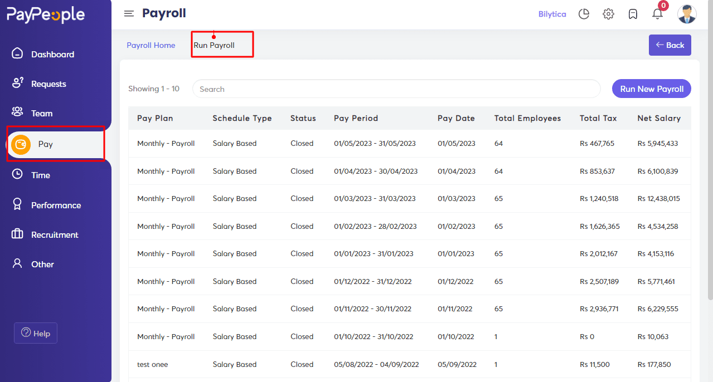The image size is (713, 382).
Task: Click the Other person icon
Action: (x=17, y=263)
